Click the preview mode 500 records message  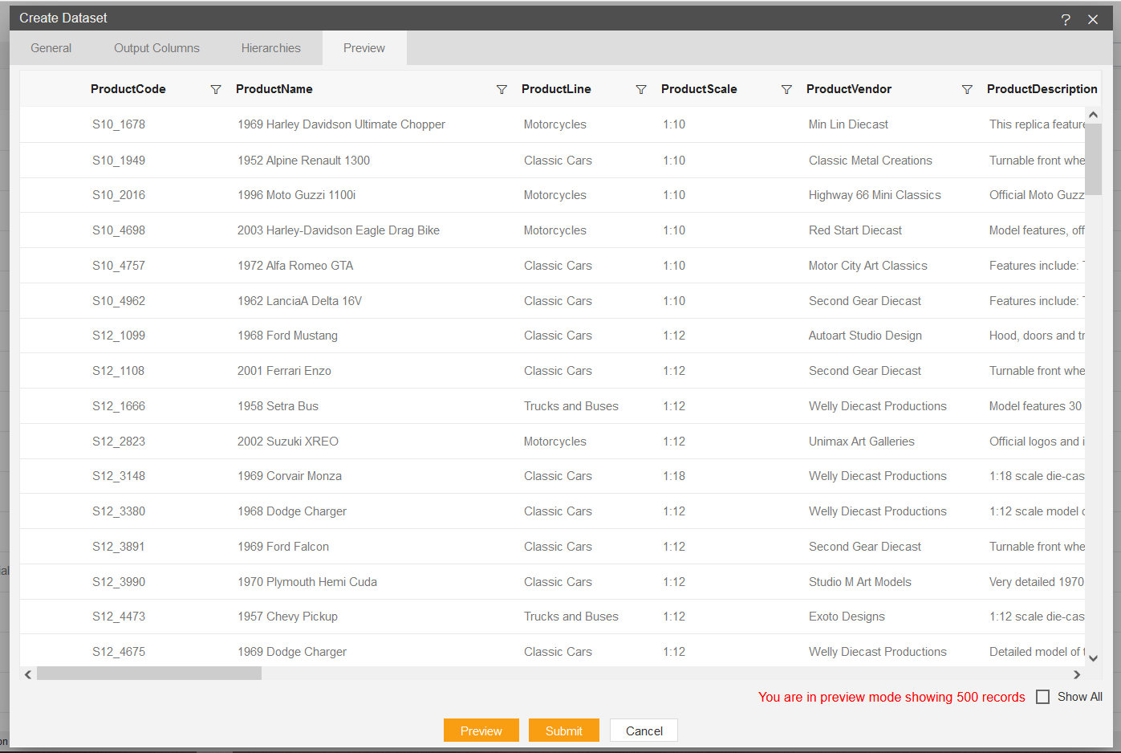(892, 697)
